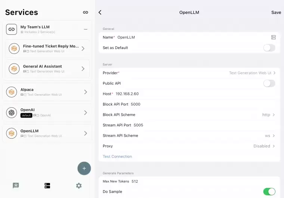Change Block API Scheme from http
The height and width of the screenshot is (198, 284).
pos(268,115)
